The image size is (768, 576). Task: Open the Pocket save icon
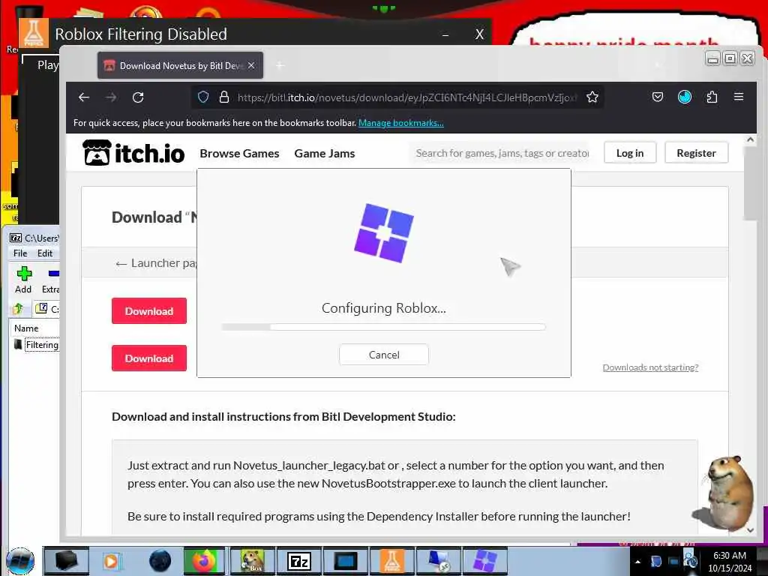pos(657,97)
